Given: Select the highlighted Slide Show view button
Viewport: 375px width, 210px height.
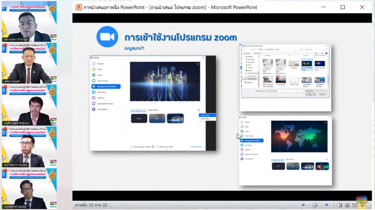Looking at the screenshot, I should pyautogui.click(x=362, y=205).
